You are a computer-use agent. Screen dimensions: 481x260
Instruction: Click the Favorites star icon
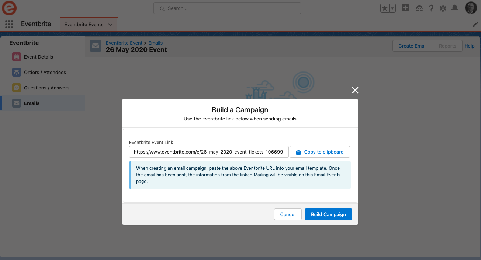coord(385,8)
